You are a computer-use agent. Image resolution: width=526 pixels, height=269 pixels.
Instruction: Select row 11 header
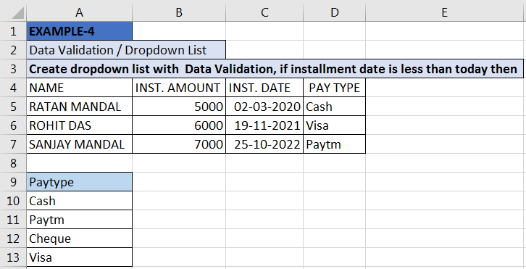[13, 220]
